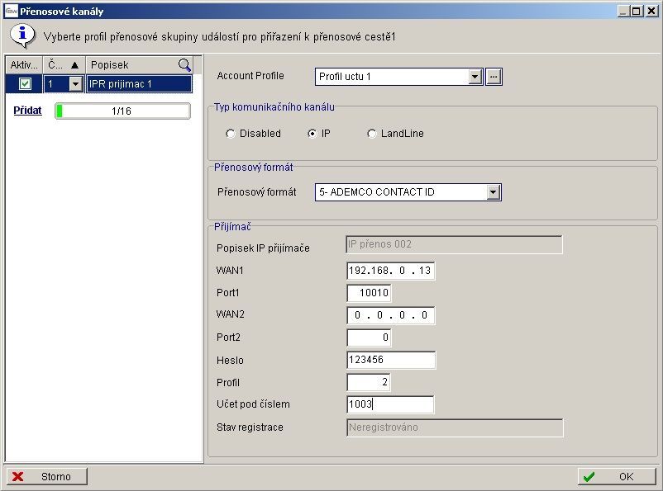Image resolution: width=663 pixels, height=491 pixels.
Task: Click the Popisek column header
Action: [x=132, y=64]
